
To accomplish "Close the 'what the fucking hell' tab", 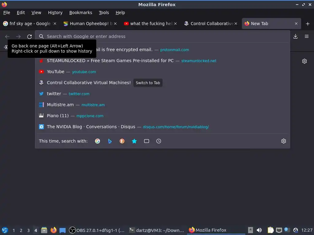I will point(175,24).
